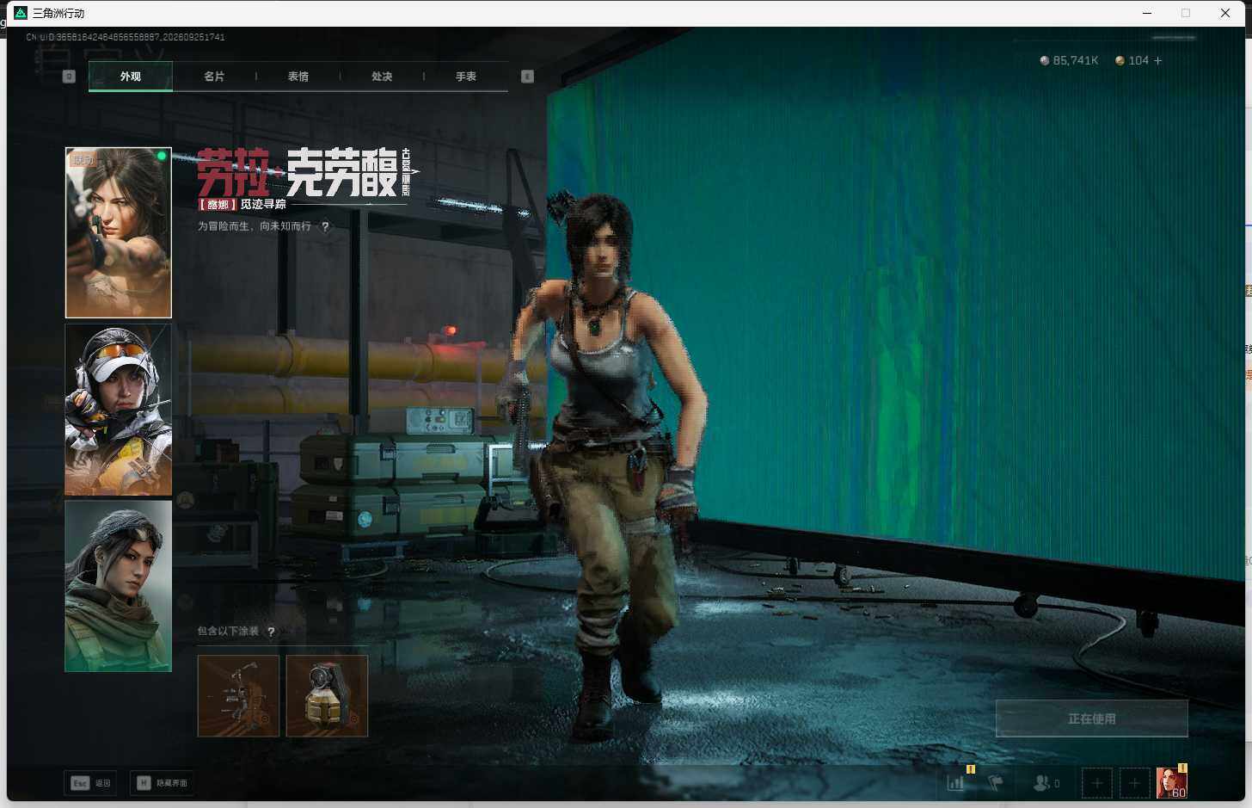This screenshot has height=808, width=1252.
Task: Minimize the 三角洲行动 window
Action: 1147,13
